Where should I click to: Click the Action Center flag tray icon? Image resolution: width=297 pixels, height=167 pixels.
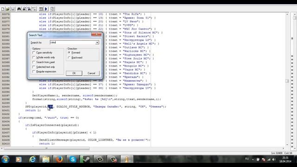click(263, 160)
